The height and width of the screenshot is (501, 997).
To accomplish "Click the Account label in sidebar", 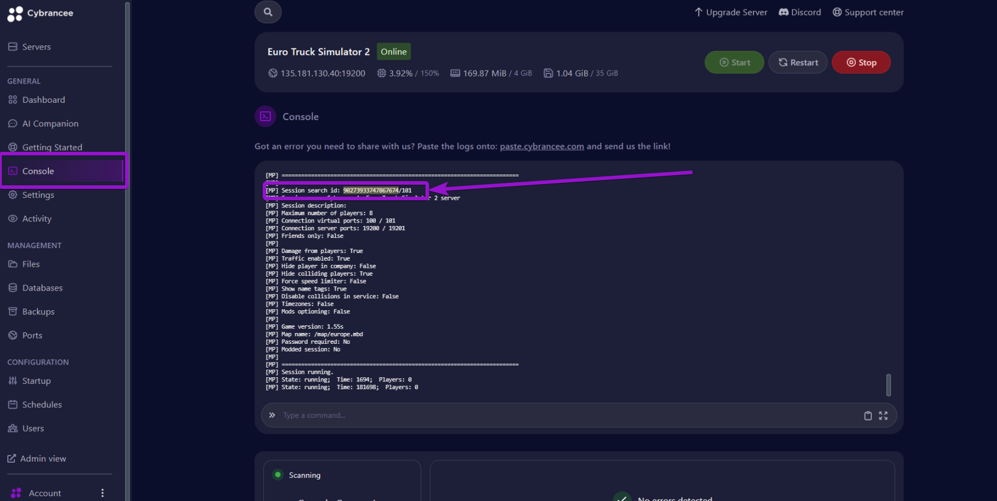I will click(x=45, y=493).
